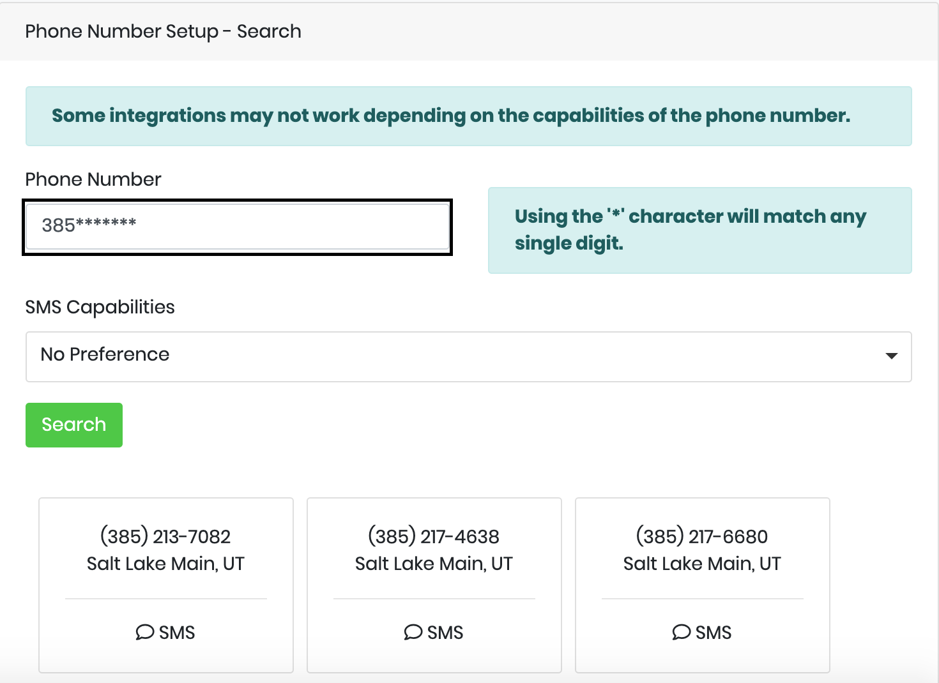The height and width of the screenshot is (683, 939).
Task: Click SMS chat bubble icon under (385) 213-7082
Action: [x=145, y=632]
